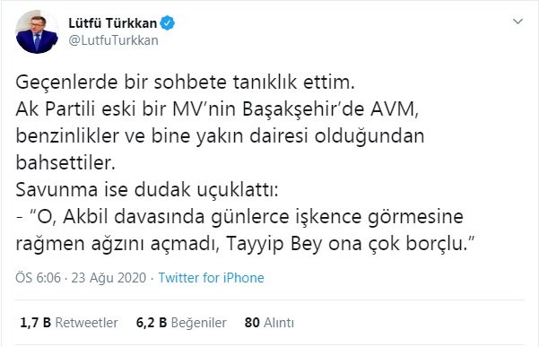539x347 pixels.
Task: View the 6,2 B likes count
Action: coord(152,323)
